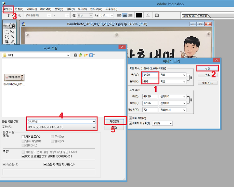Open the view menu icon in Save As dialog
This screenshot has height=187, width=234.
(92, 55)
